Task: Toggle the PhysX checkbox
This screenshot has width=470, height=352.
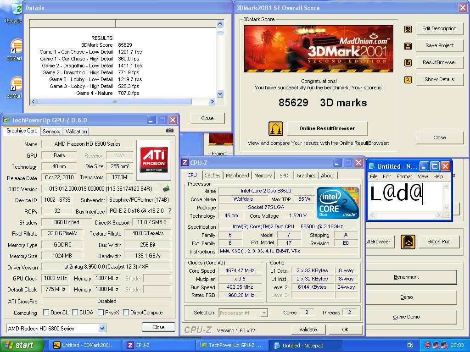Action: point(101,313)
